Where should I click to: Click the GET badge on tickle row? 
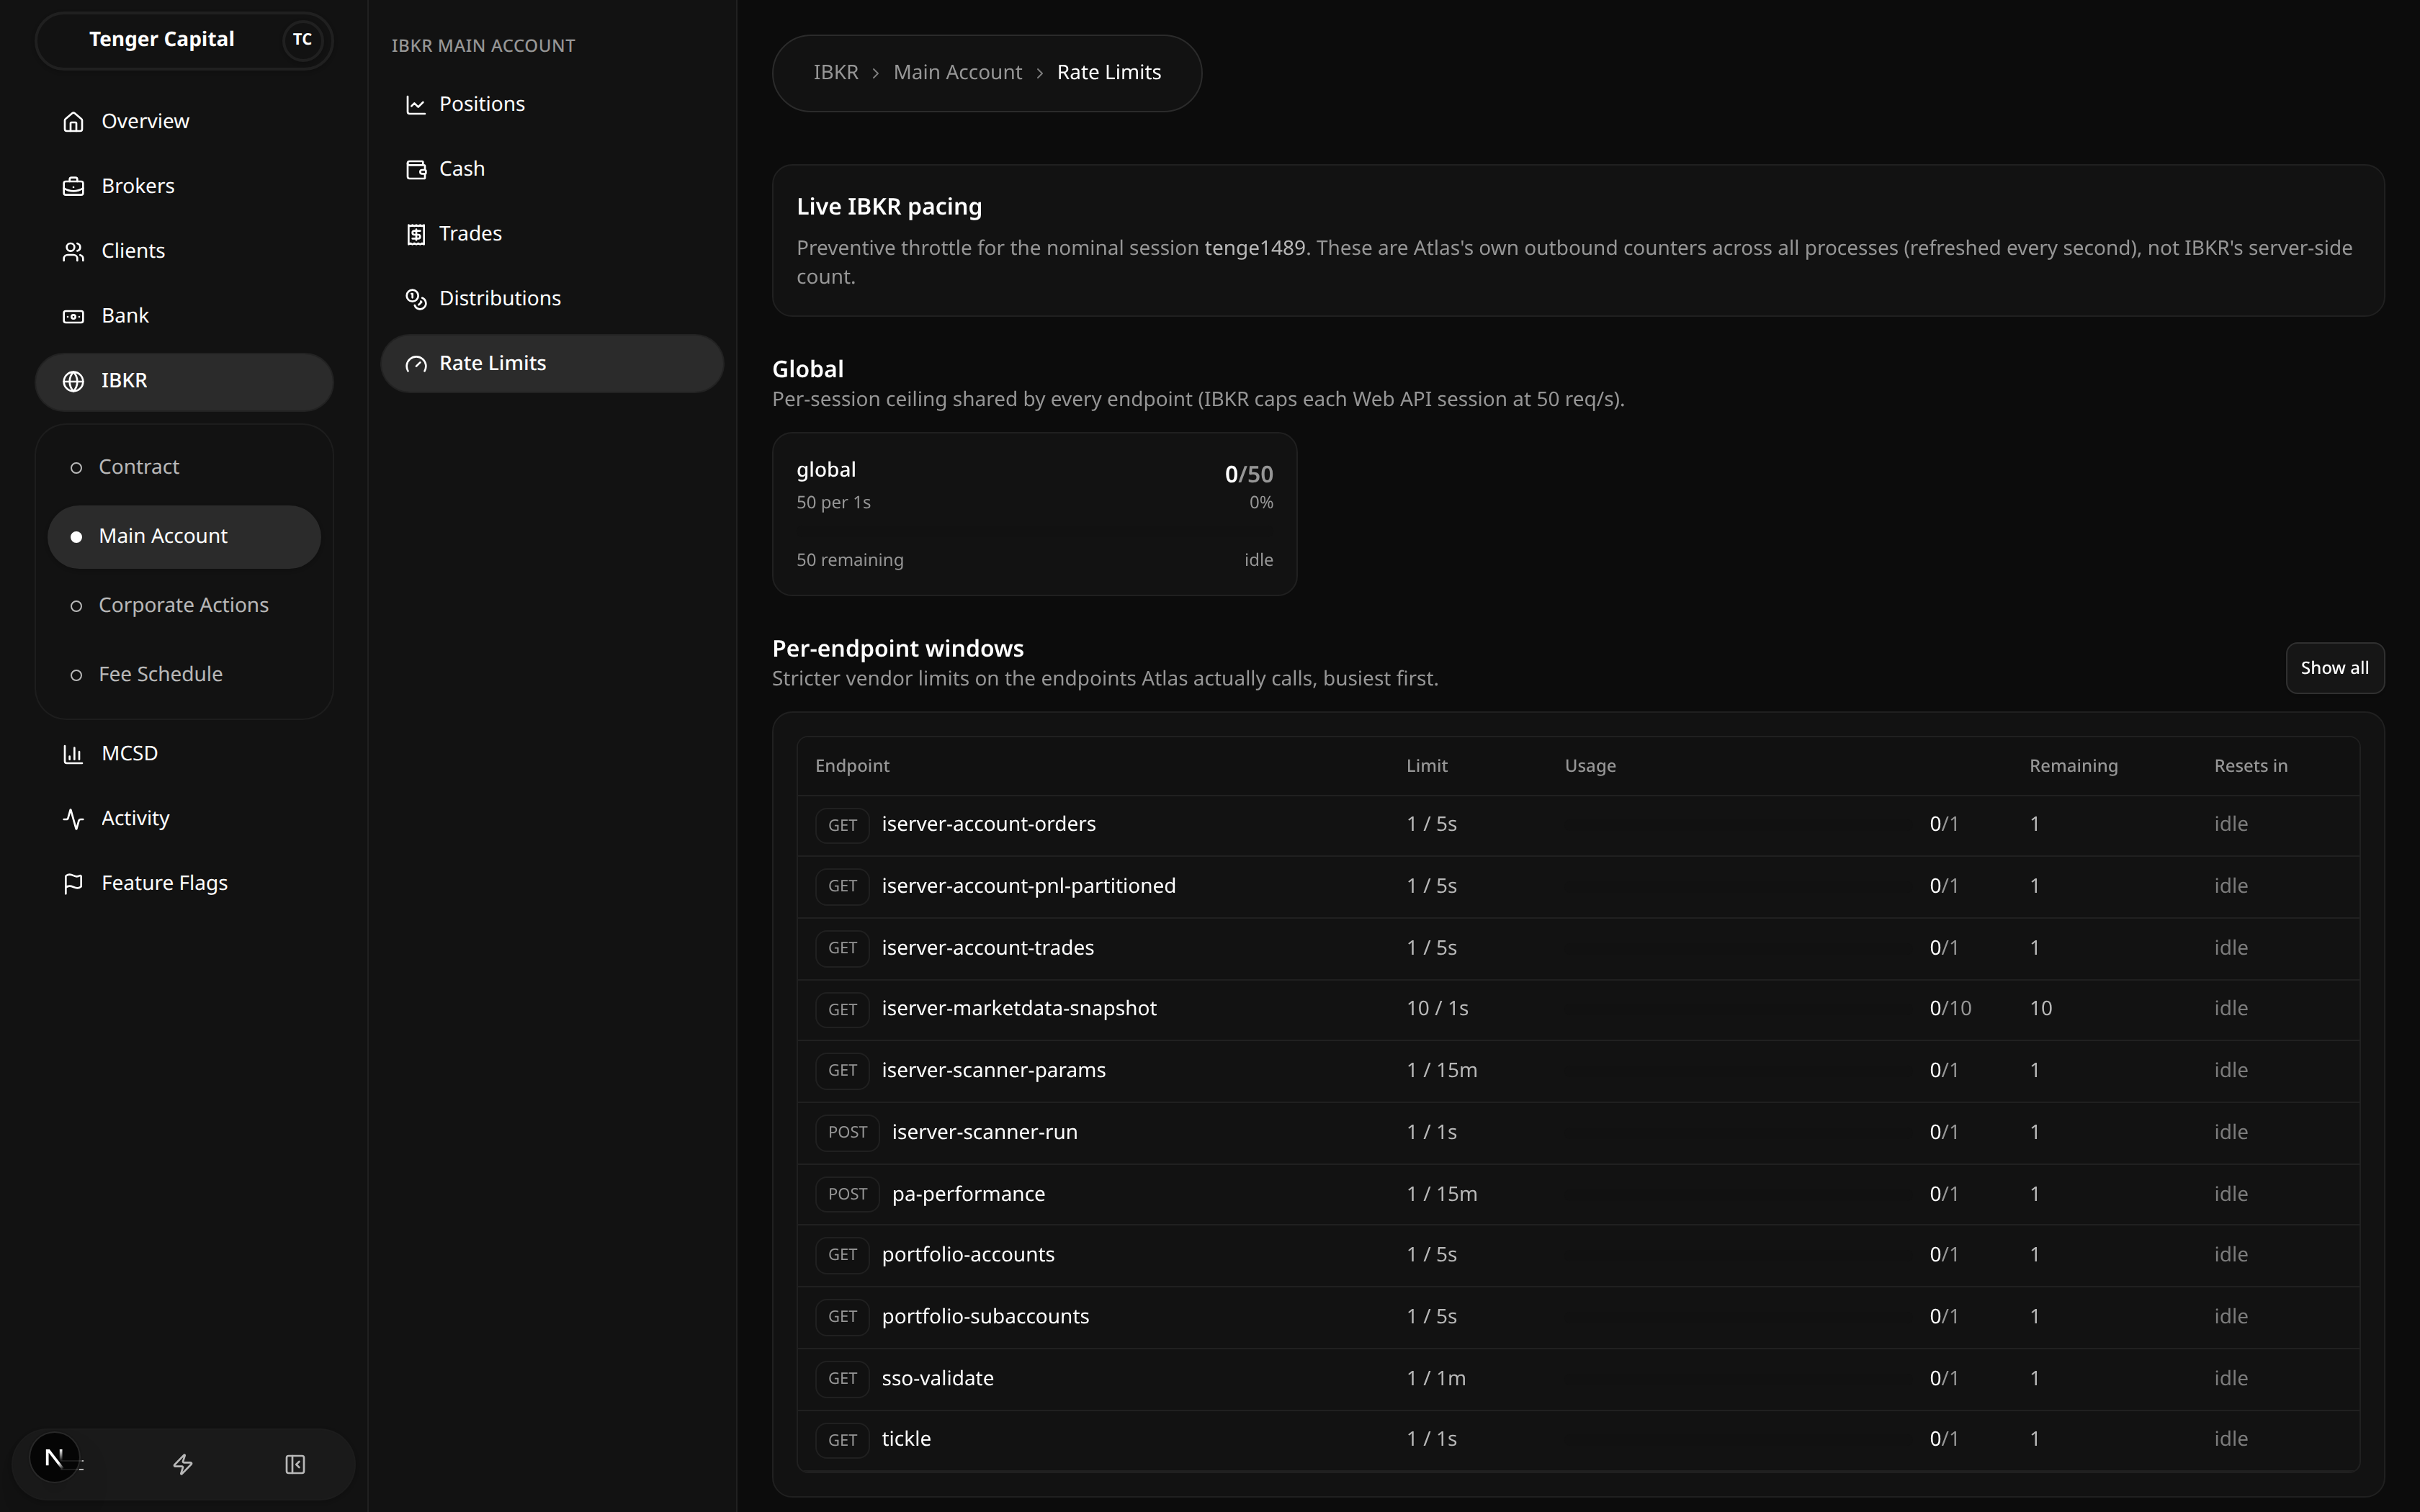tap(842, 1441)
